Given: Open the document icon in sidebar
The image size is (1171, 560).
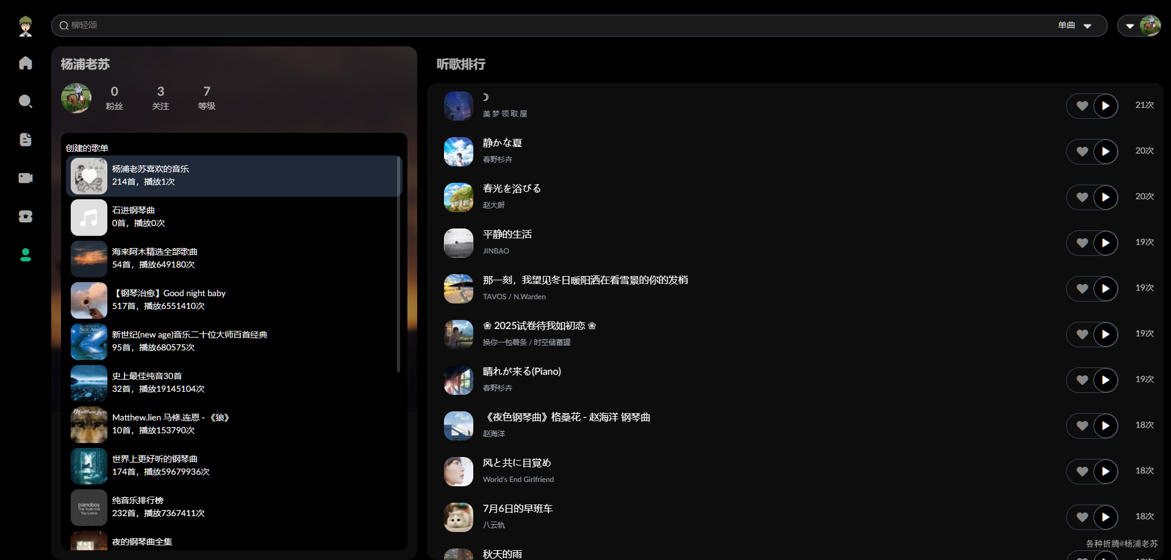Looking at the screenshot, I should (x=26, y=140).
